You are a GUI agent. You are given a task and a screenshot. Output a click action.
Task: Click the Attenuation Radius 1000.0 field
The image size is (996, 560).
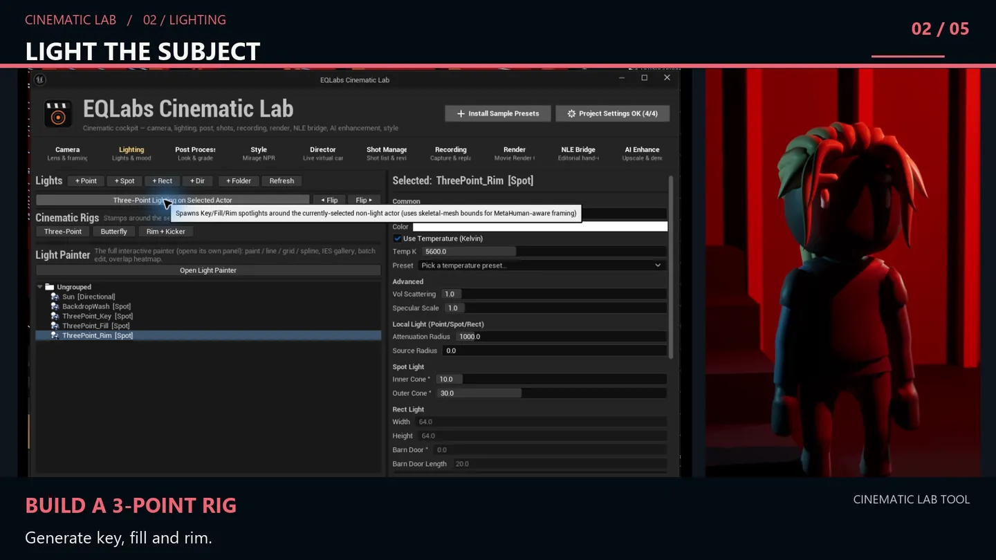click(560, 337)
